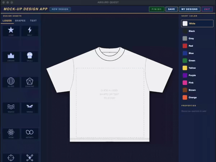The width and height of the screenshot is (216, 162).
Task: Select the Crown logo asset
Action: pyautogui.click(x=11, y=57)
